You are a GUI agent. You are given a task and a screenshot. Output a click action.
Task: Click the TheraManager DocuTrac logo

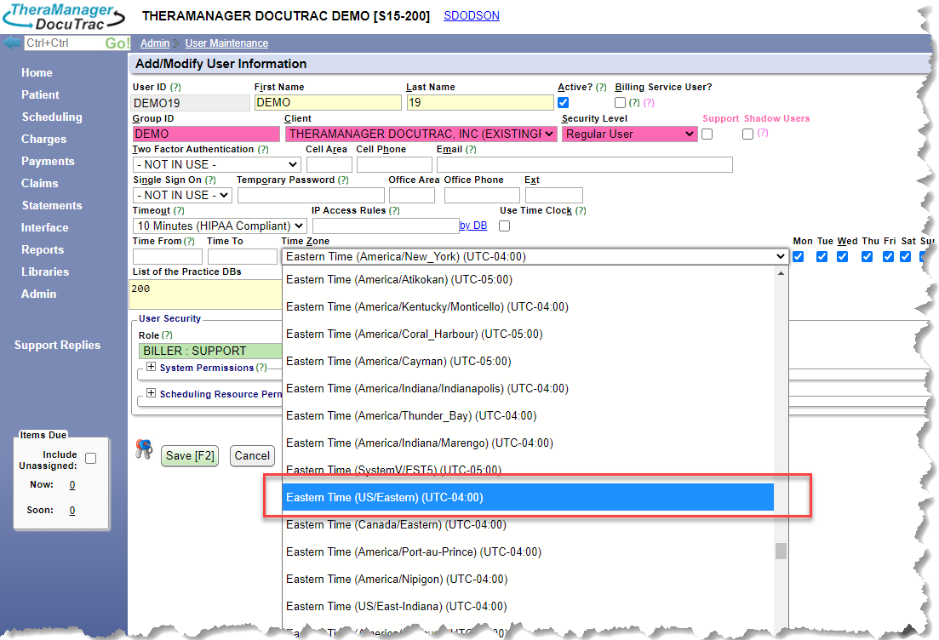click(x=64, y=17)
